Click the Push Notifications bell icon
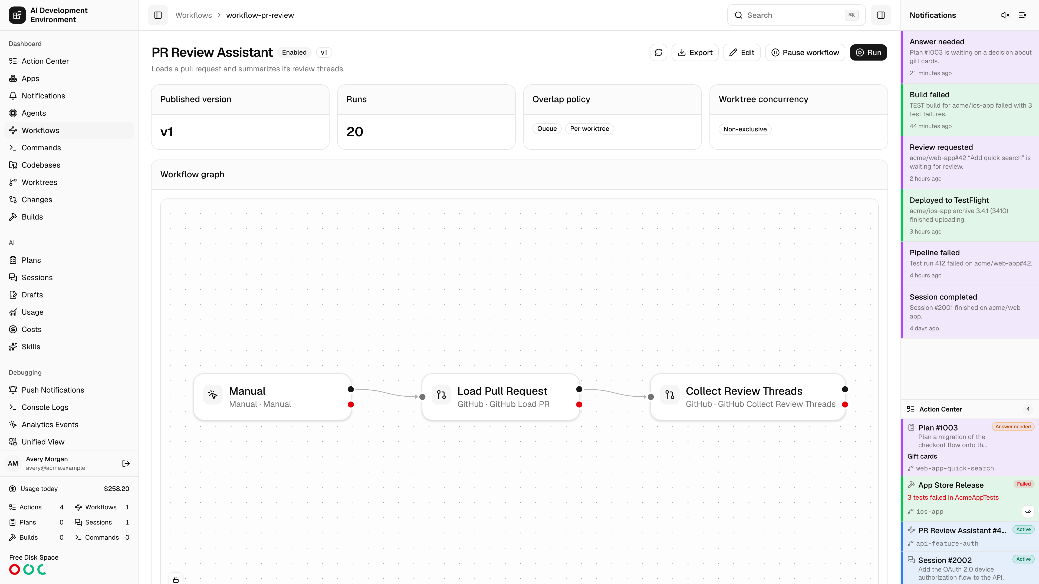 point(13,390)
